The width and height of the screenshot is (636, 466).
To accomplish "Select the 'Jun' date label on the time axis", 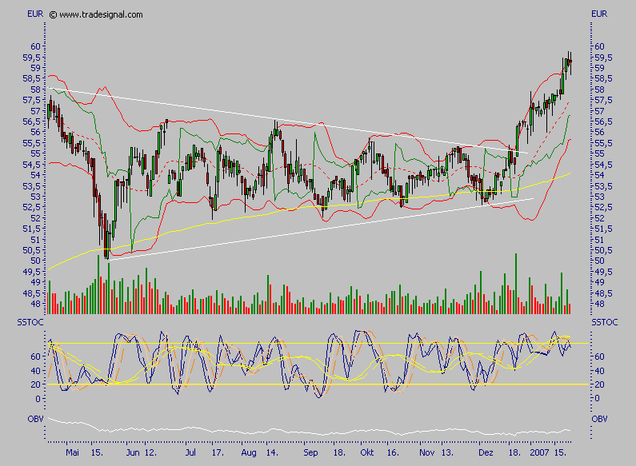I will [x=133, y=452].
